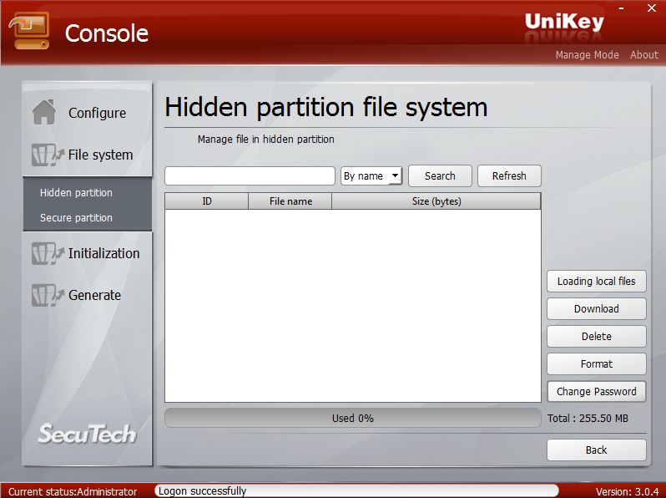Click the Back button
Screen dimensions: 666x498
click(597, 450)
